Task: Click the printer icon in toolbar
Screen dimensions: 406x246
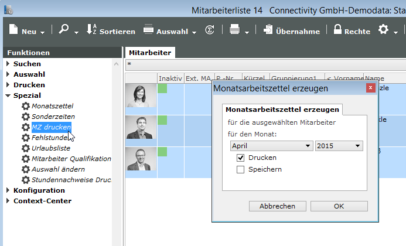Action: click(234, 30)
